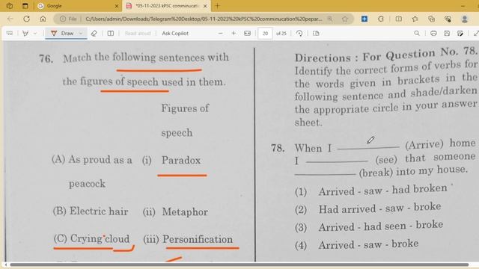Click the text Electric hair
Viewport: 479px width, 269px height.
tap(99, 211)
